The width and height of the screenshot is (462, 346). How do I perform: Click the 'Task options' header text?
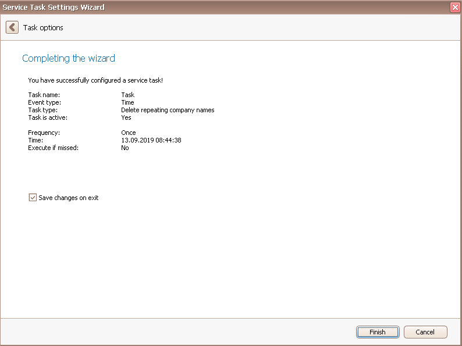click(43, 28)
